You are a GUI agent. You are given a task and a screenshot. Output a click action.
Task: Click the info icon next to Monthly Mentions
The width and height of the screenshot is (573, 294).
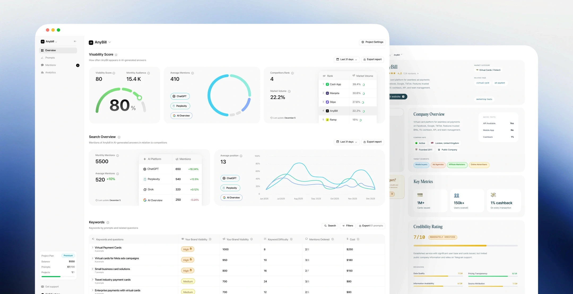click(x=118, y=155)
